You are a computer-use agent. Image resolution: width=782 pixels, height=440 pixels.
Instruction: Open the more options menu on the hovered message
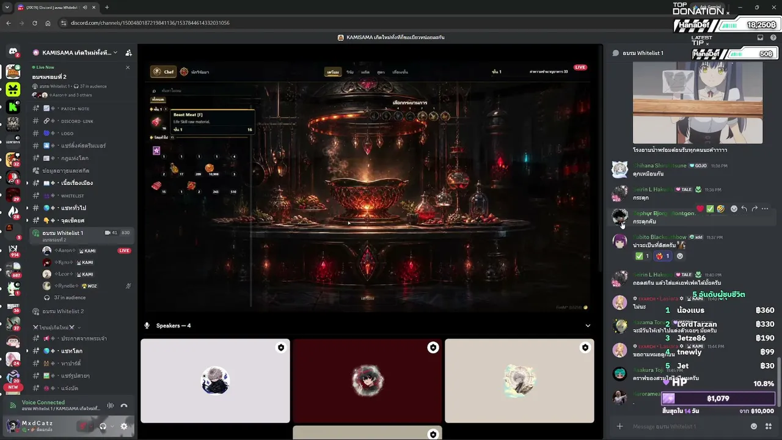tap(765, 209)
